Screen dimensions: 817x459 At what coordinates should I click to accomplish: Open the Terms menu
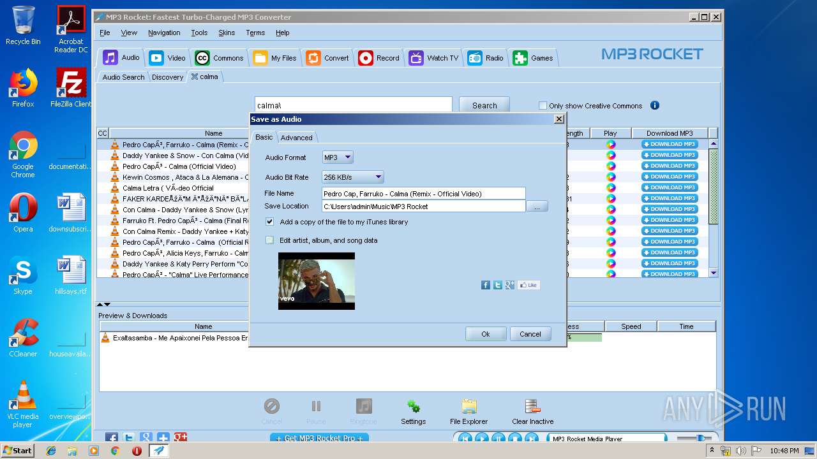pos(255,33)
